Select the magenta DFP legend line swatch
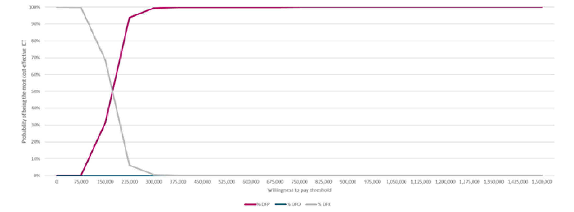This screenshot has height=212, width=574. coord(250,204)
